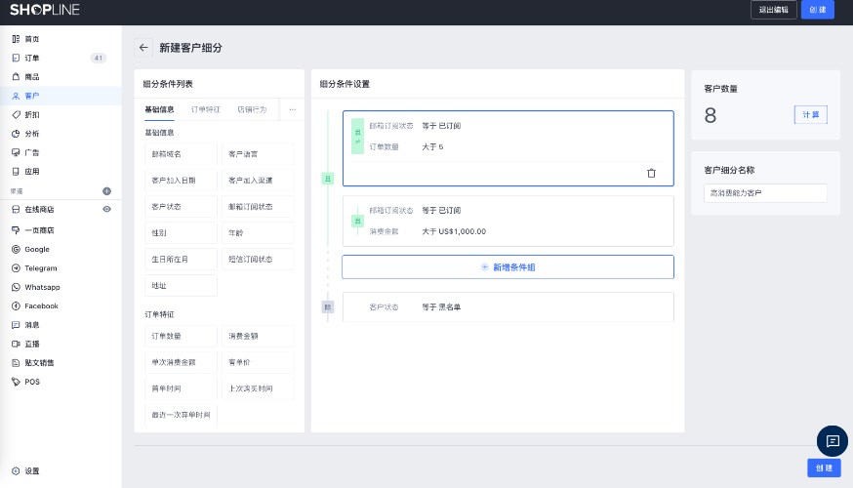Open Facebook channel
The height and width of the screenshot is (488, 853).
click(41, 306)
